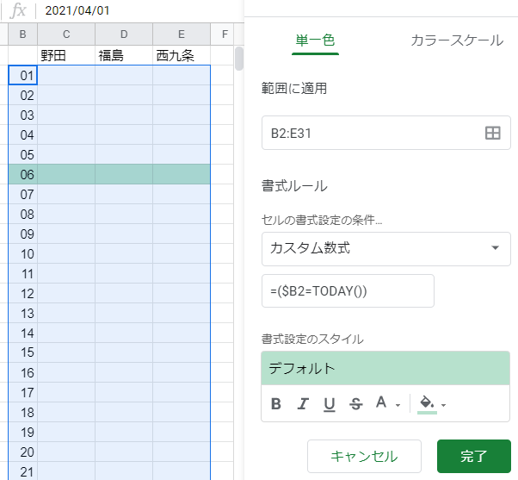Click the 野田 header cell

coord(66,55)
